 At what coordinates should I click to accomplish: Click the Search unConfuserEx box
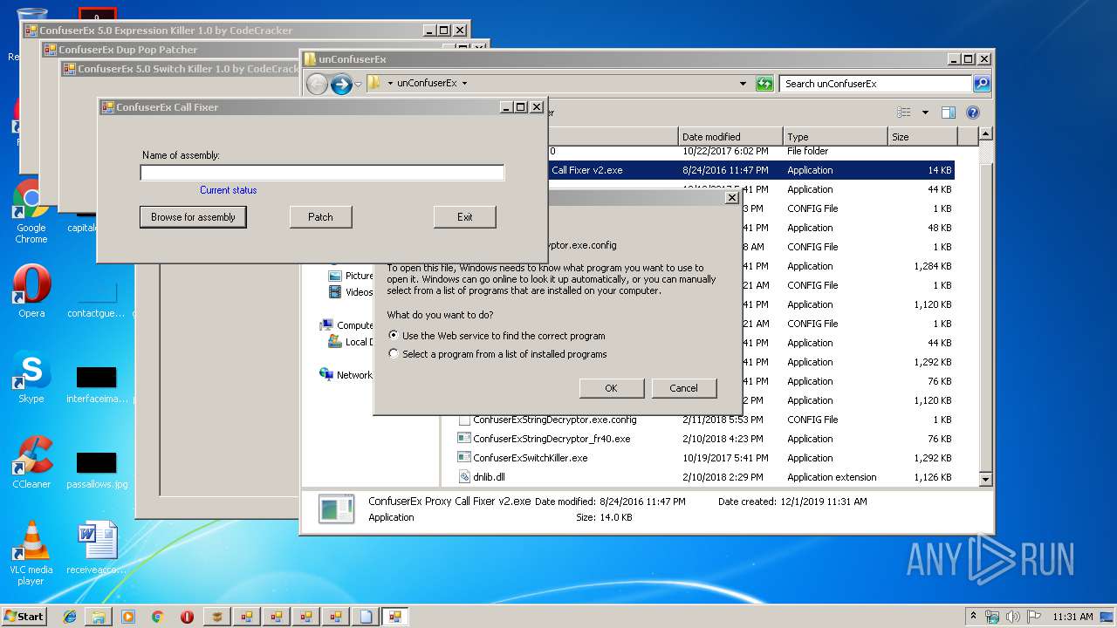pos(875,84)
